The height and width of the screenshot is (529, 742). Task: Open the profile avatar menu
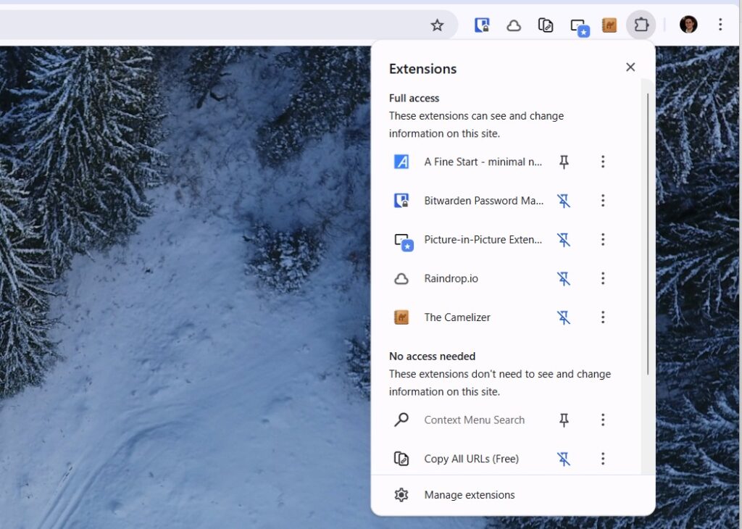tap(688, 25)
